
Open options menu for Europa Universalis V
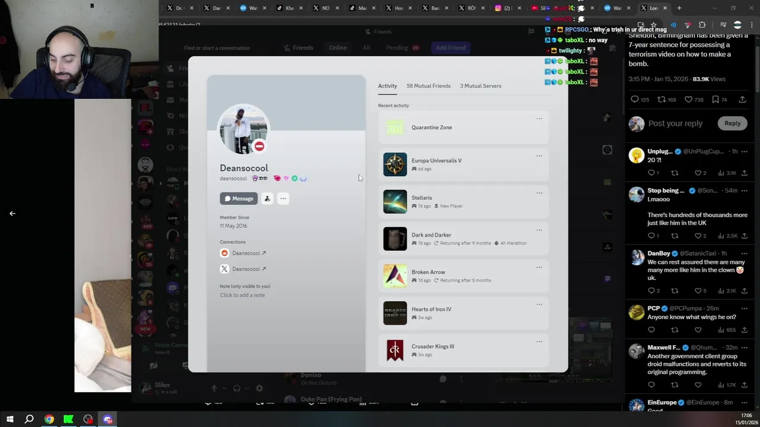click(x=539, y=156)
